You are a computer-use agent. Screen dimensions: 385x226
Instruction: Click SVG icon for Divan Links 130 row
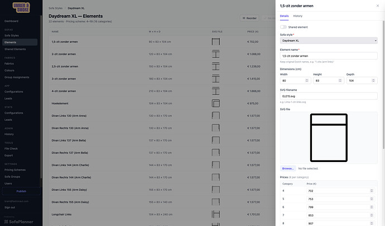tap(216, 116)
